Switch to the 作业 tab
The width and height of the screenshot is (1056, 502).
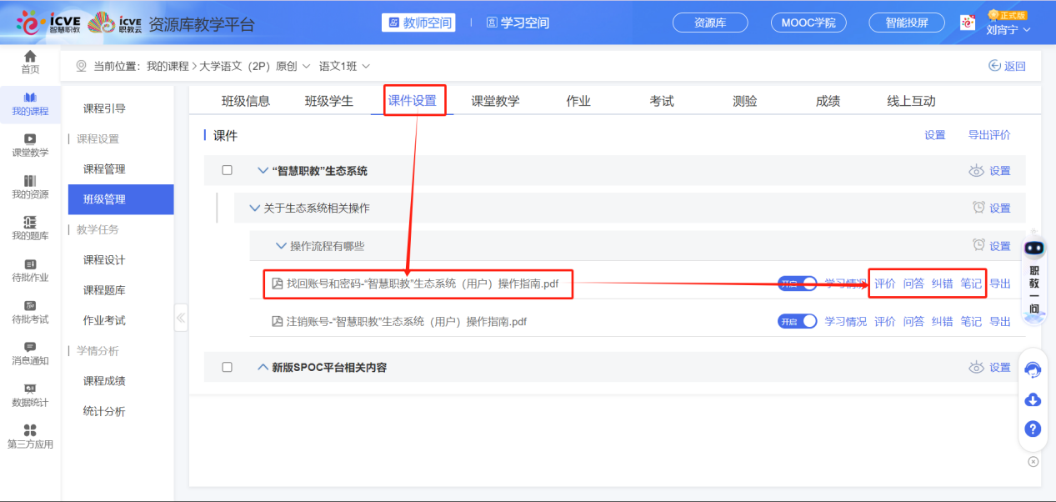click(x=577, y=101)
